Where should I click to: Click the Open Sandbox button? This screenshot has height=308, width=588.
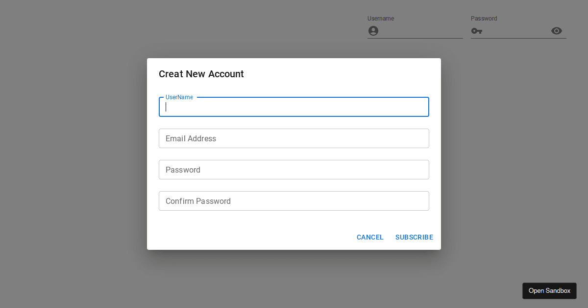pos(549,291)
